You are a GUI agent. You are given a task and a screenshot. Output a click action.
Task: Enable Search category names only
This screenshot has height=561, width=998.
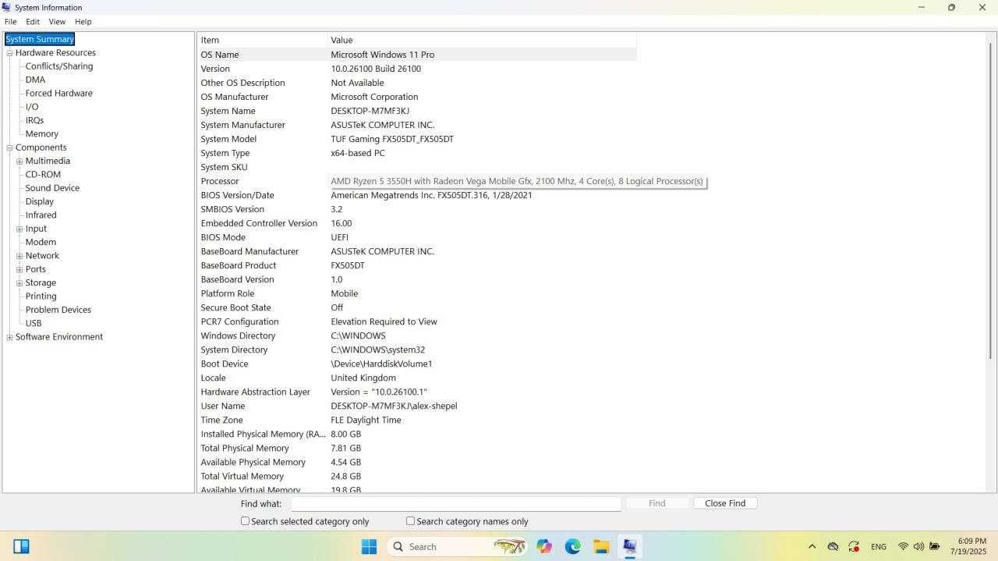pyautogui.click(x=410, y=521)
